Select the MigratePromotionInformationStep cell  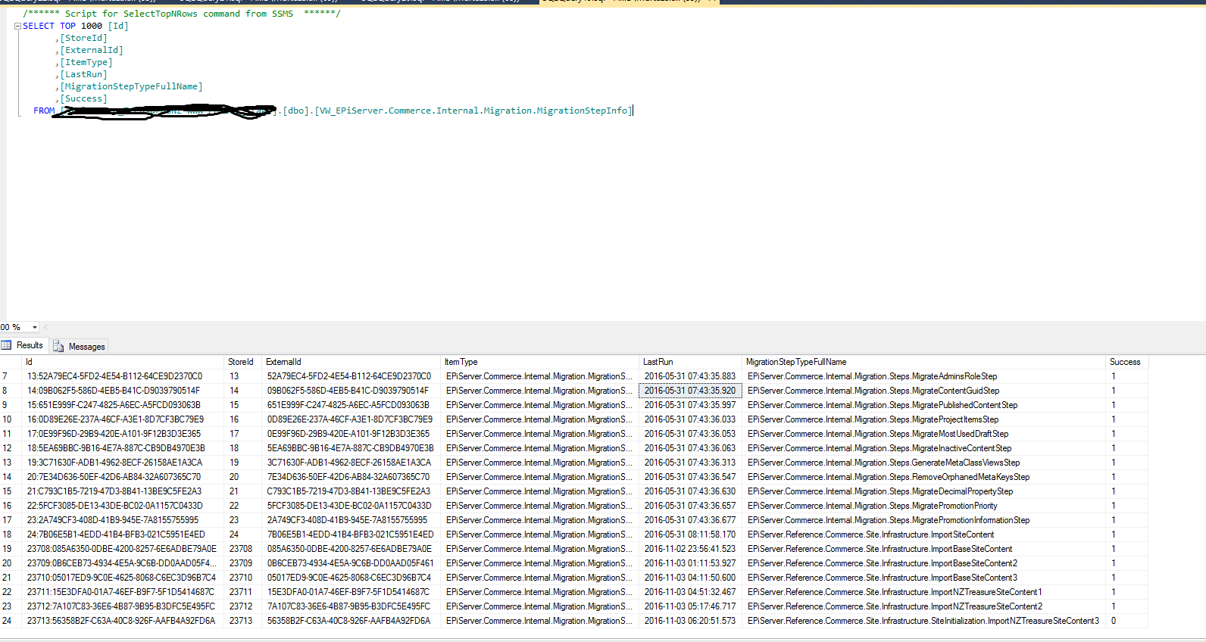pyautogui.click(x=924, y=520)
